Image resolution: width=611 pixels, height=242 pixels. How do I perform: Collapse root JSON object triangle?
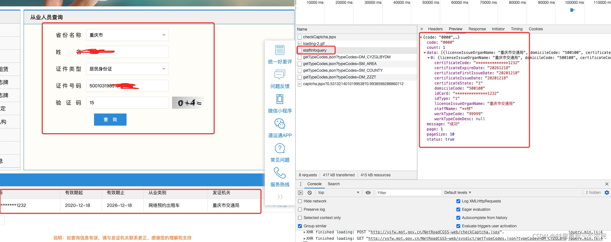(x=421, y=37)
